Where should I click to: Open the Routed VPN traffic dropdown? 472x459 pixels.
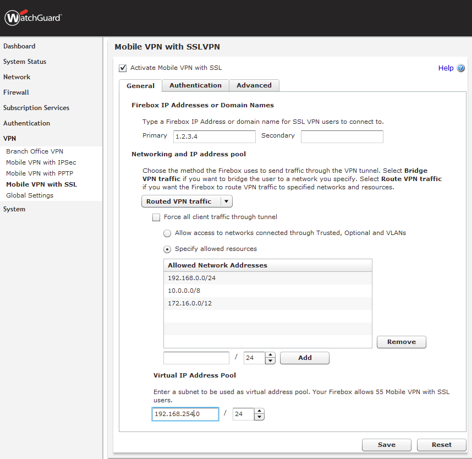(187, 202)
